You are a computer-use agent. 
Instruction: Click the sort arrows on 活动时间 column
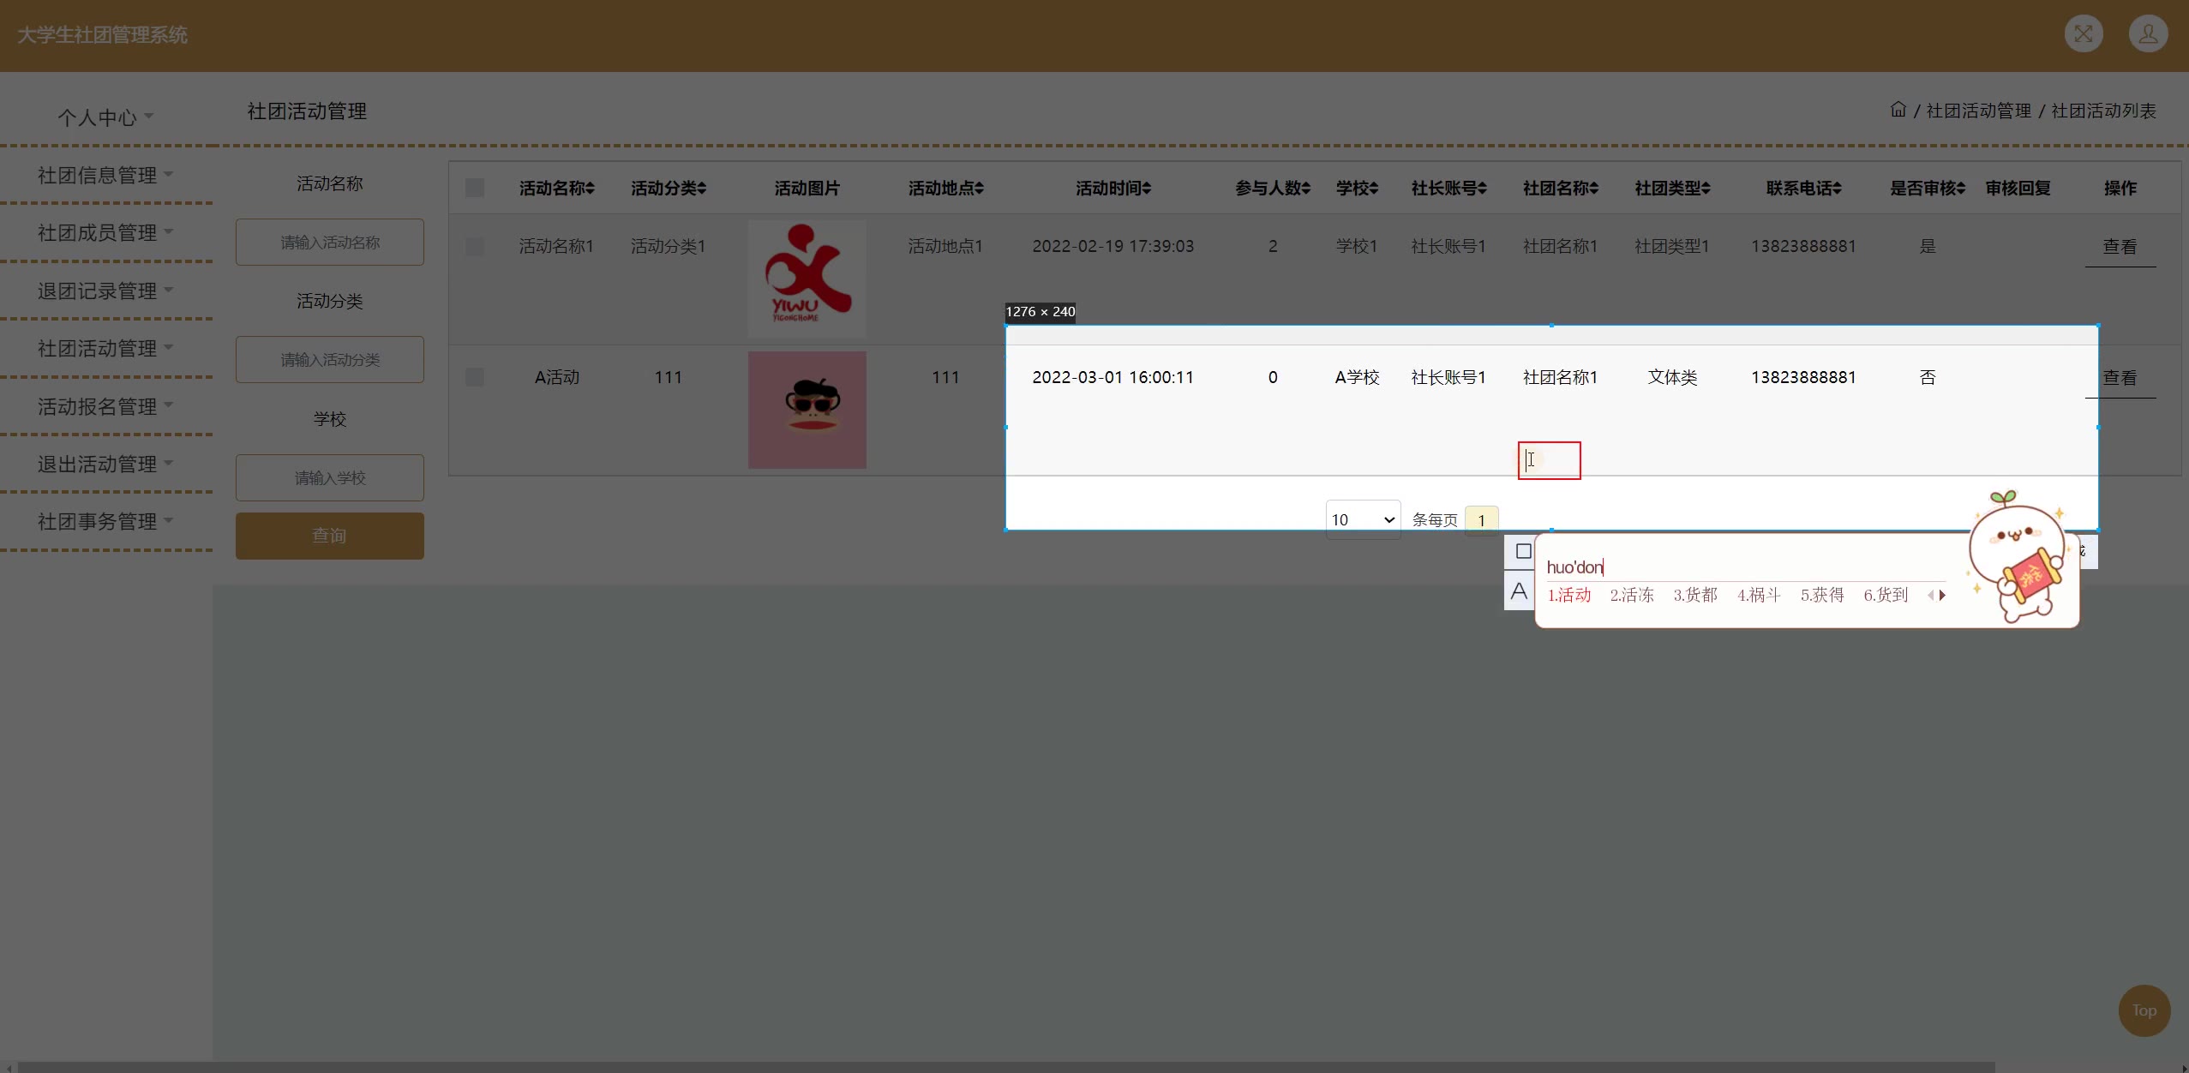click(x=1147, y=189)
